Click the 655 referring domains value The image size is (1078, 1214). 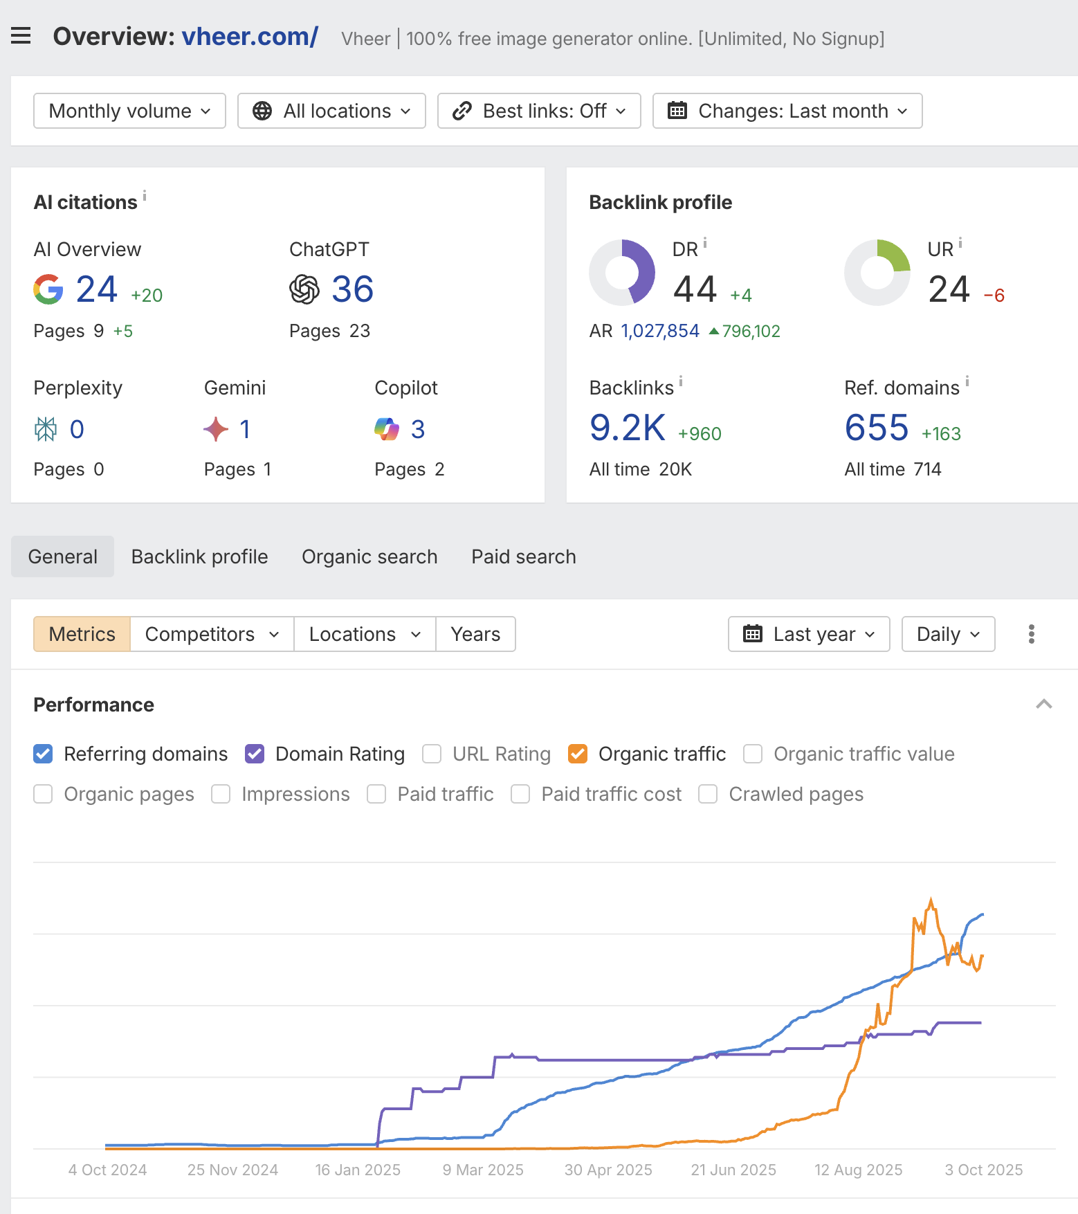pyautogui.click(x=877, y=428)
